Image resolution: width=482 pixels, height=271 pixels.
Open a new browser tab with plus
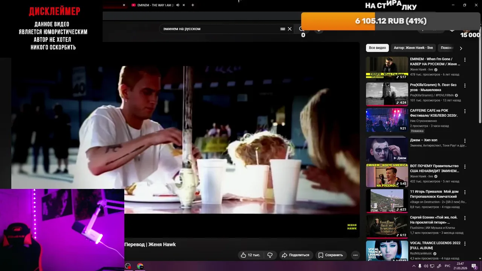pos(193,5)
